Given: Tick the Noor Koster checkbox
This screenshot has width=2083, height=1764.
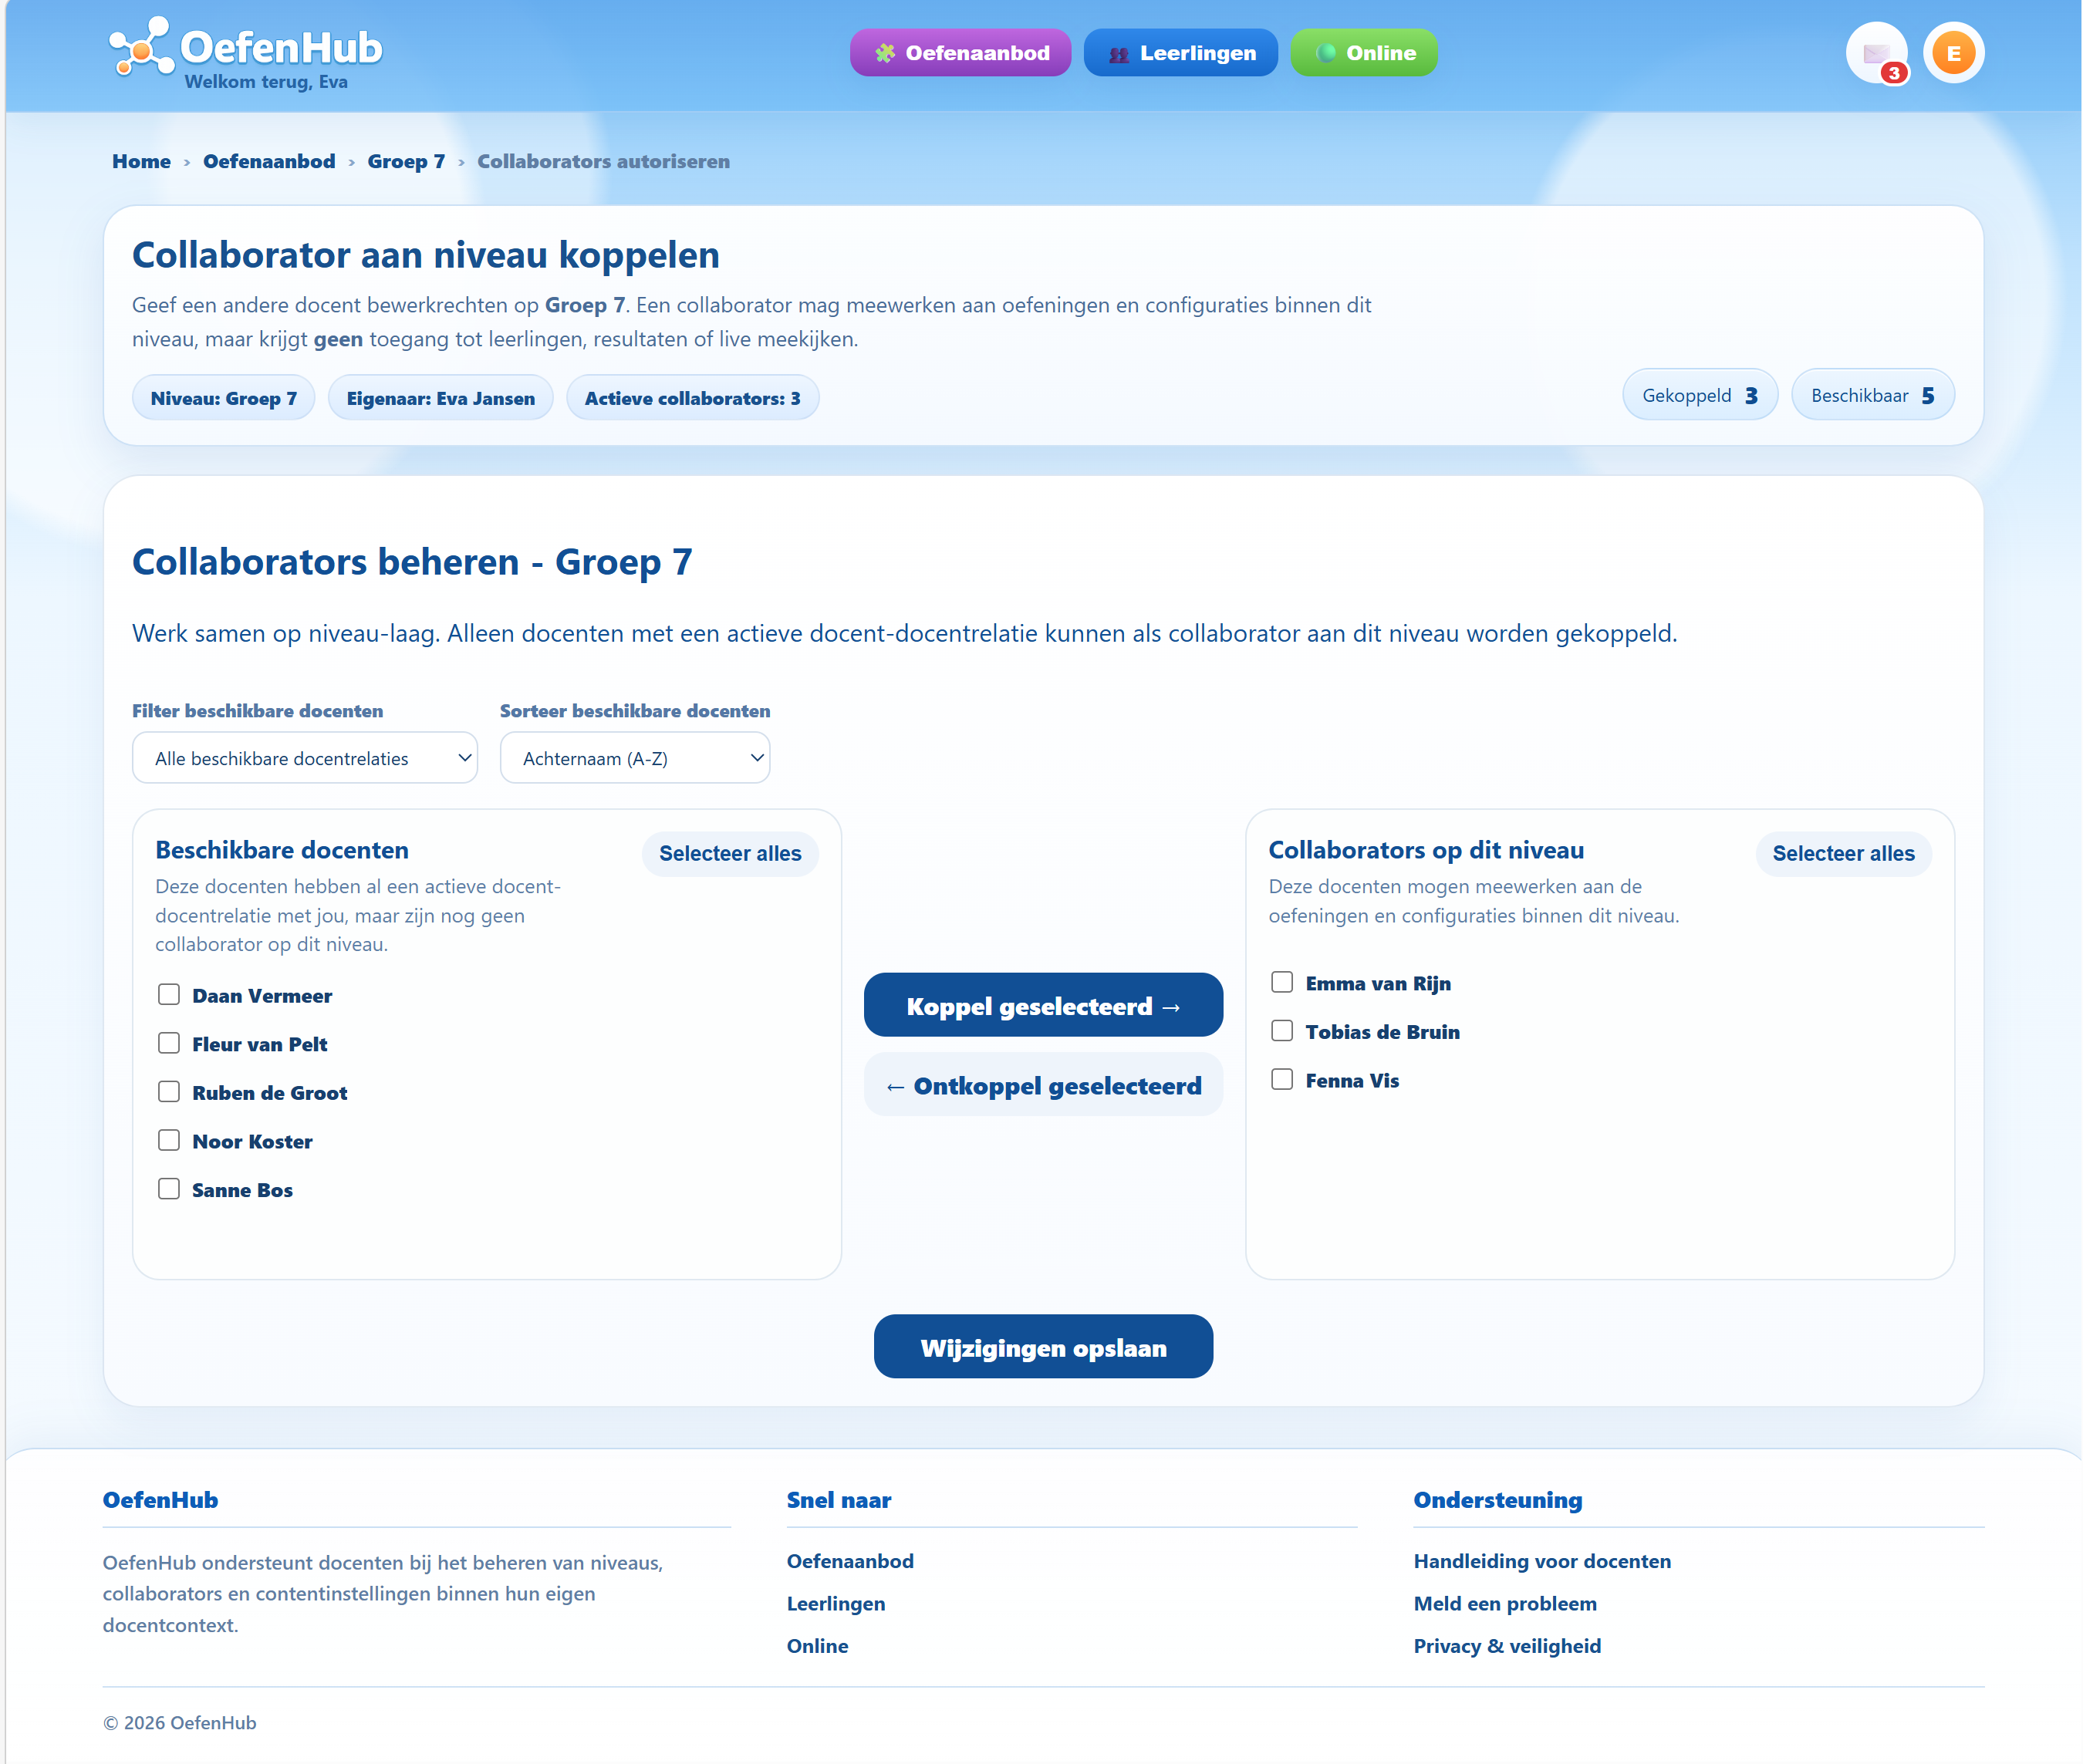Looking at the screenshot, I should point(169,1141).
